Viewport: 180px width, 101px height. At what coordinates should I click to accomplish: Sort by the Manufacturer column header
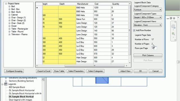tap(85, 4)
